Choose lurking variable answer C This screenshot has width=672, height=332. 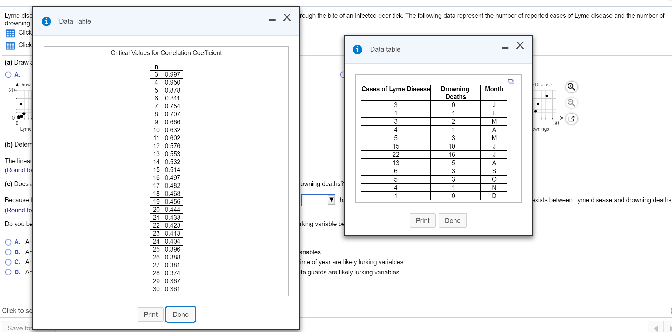point(8,262)
